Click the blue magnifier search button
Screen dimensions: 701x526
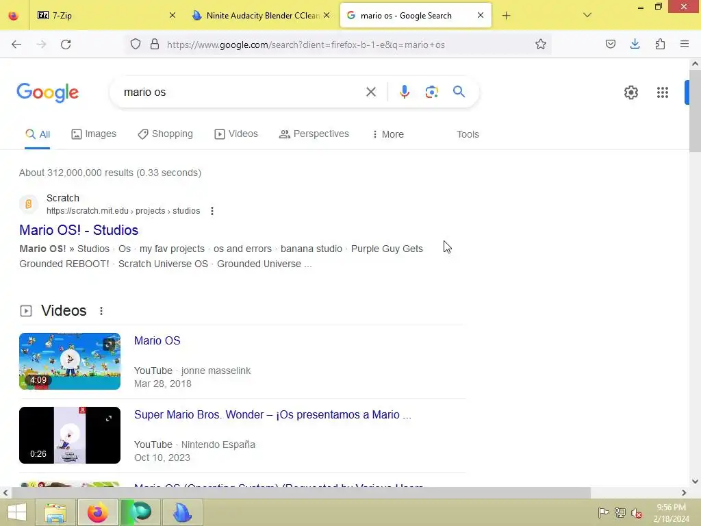pyautogui.click(x=459, y=92)
